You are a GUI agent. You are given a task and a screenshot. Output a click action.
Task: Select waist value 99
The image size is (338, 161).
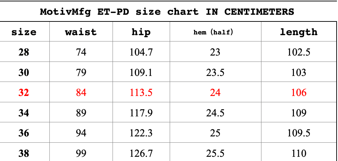(81, 153)
